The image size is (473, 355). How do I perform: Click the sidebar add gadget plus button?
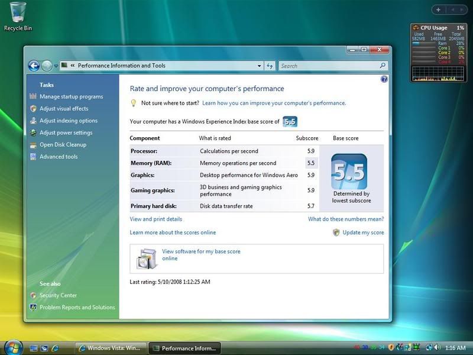[438, 9]
